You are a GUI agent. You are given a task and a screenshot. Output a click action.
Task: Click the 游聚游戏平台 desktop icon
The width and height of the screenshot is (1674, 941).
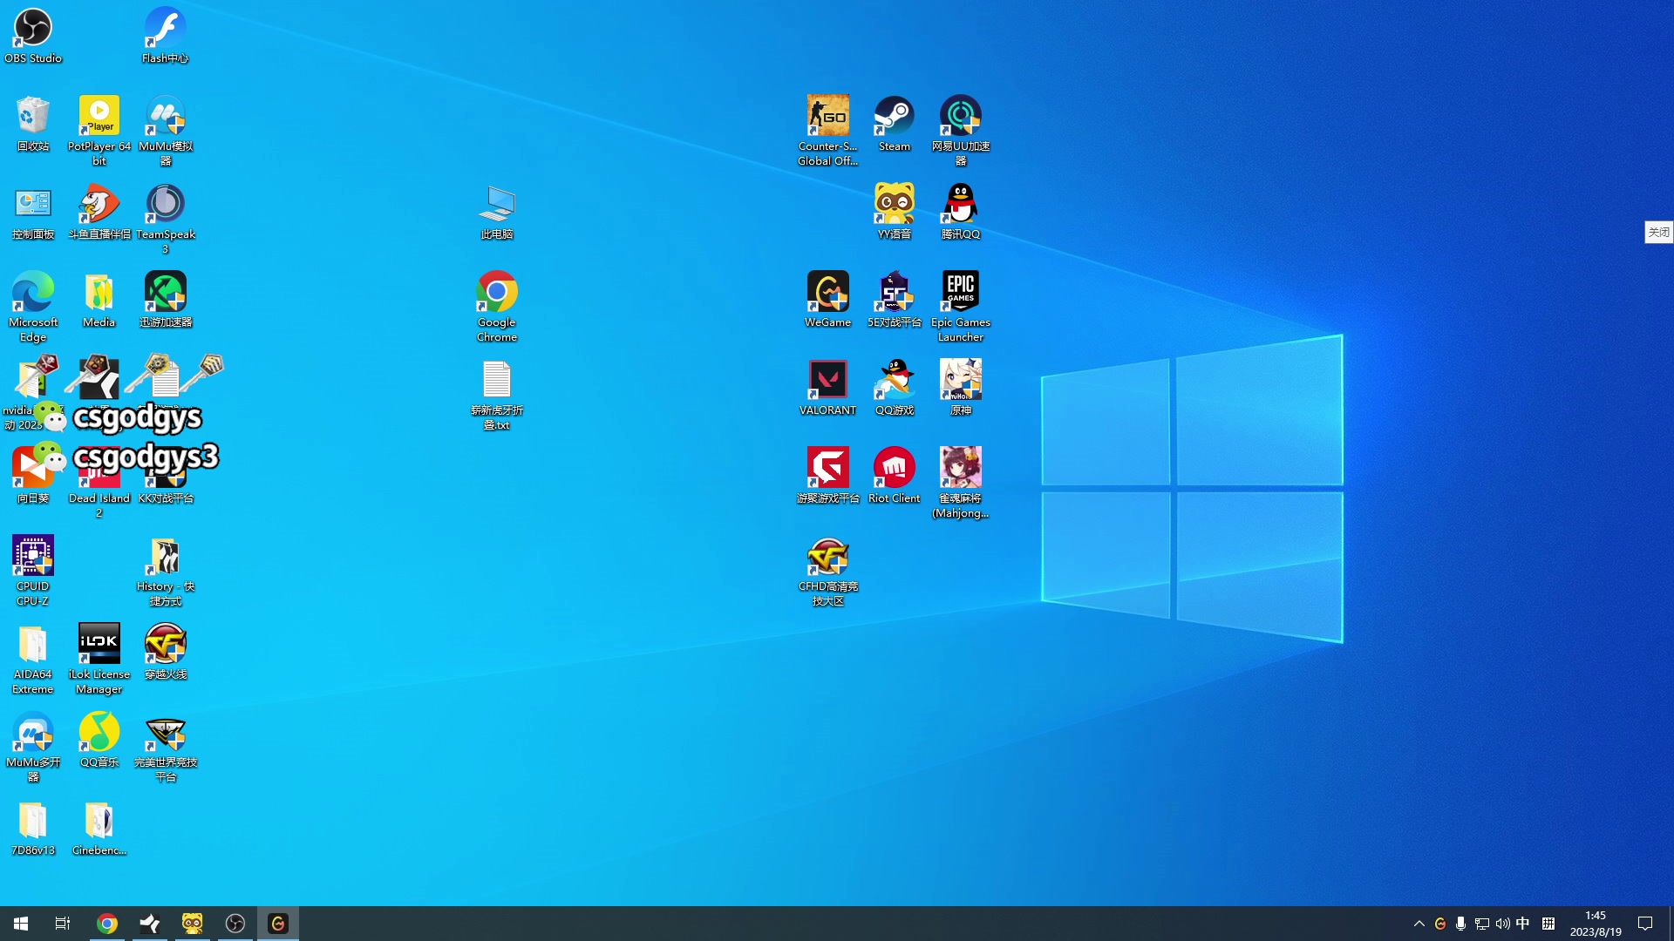point(828,476)
